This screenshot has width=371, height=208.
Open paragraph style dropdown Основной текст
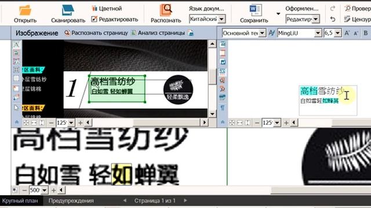(244, 33)
